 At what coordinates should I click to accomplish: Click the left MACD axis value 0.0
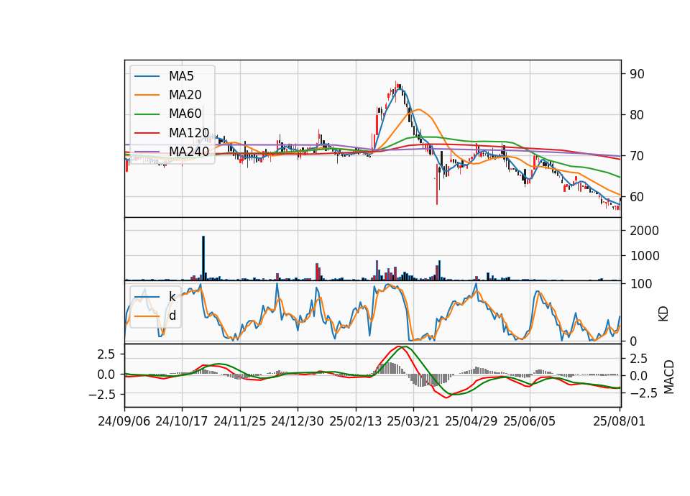point(106,375)
